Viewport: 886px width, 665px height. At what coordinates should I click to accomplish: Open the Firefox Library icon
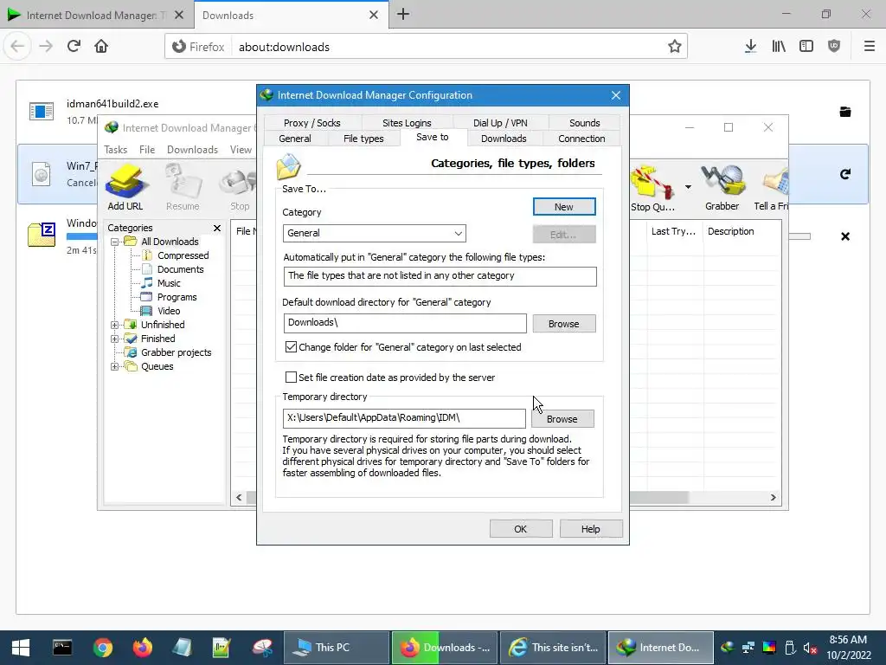pyautogui.click(x=779, y=47)
